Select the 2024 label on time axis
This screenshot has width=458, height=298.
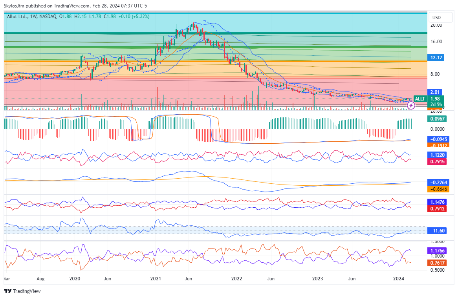pyautogui.click(x=399, y=278)
